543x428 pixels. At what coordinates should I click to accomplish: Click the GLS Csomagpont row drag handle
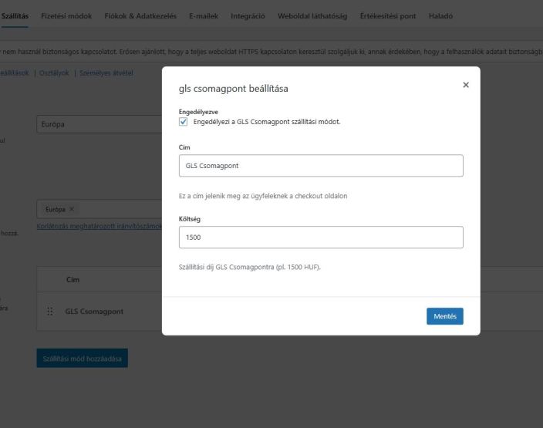pos(50,312)
